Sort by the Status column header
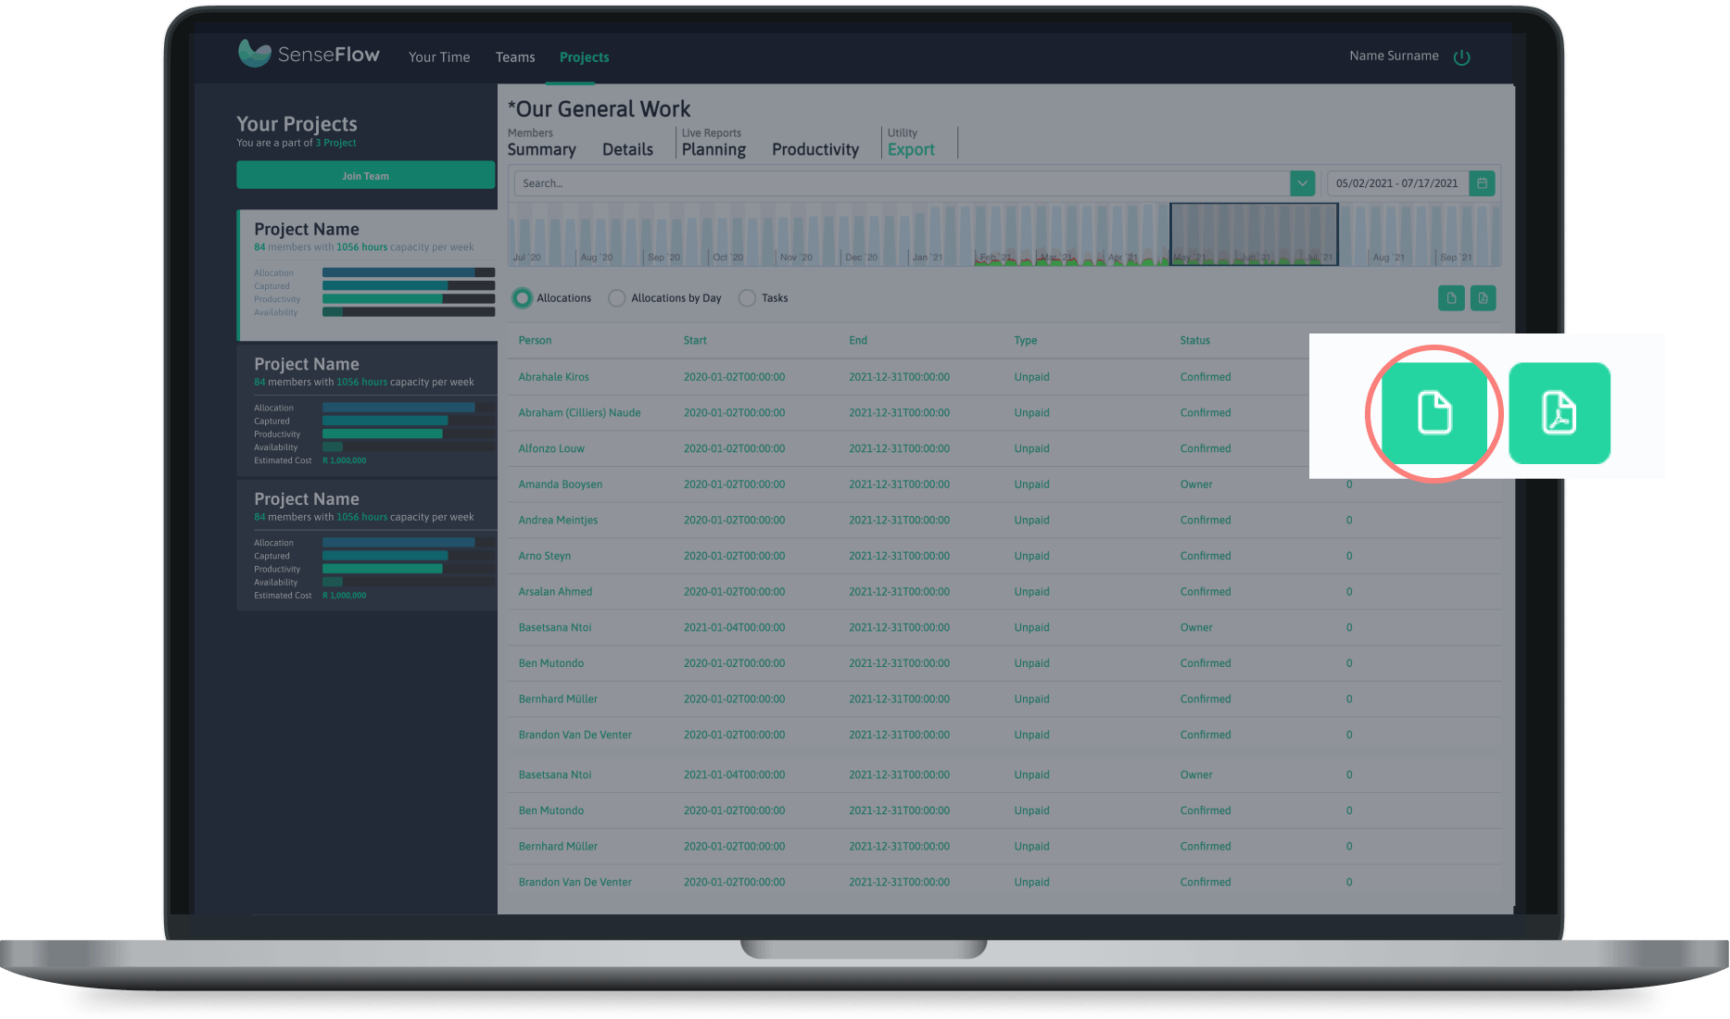The width and height of the screenshot is (1730, 1019). tap(1194, 341)
